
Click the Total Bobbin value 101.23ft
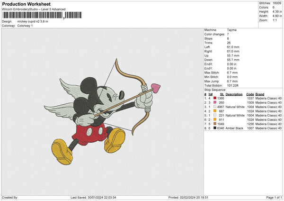(234, 85)
